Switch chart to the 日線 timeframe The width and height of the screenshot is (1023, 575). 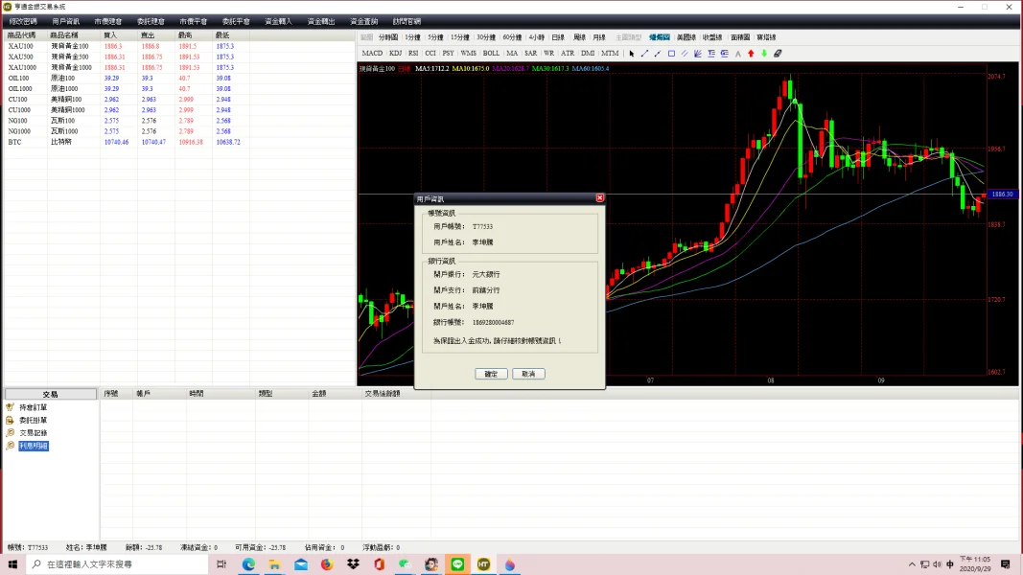pyautogui.click(x=558, y=37)
